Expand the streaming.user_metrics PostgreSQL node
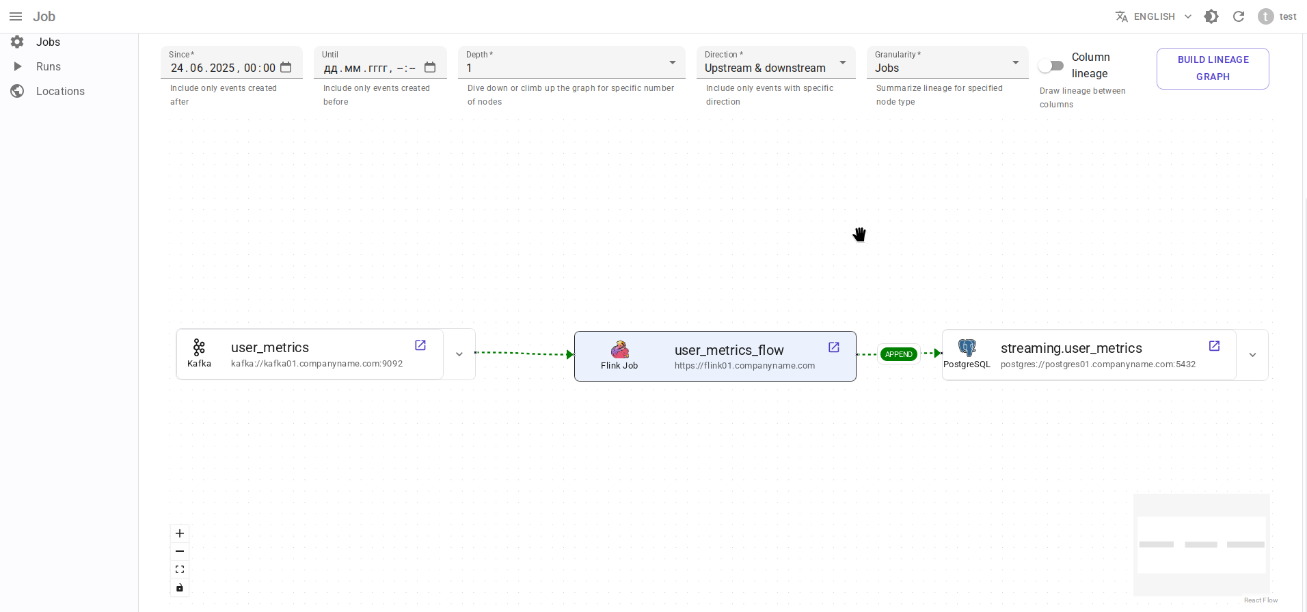 click(1252, 355)
